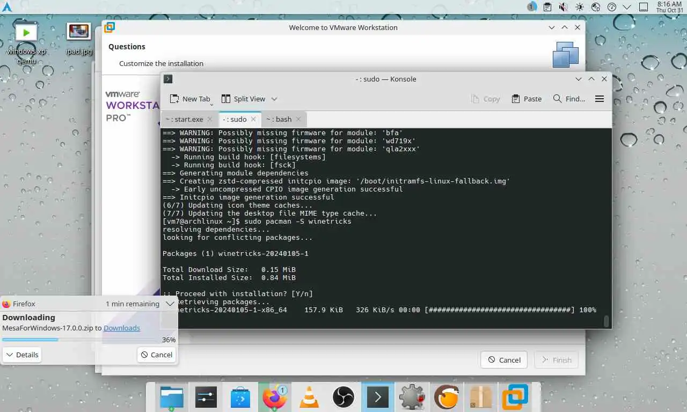Open the cardboard package icon in dock
The image size is (687, 412).
click(481, 398)
